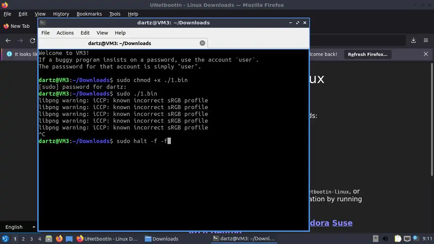Open the volume control in system tray

[385, 239]
